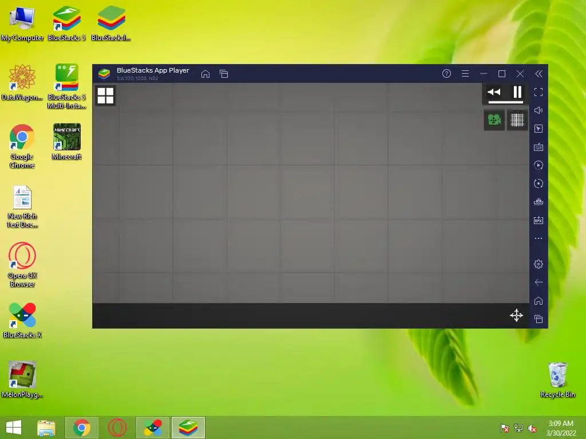Screen dimensions: 586x439
Task: Select the move drag tool crosshair icon
Action: [516, 316]
